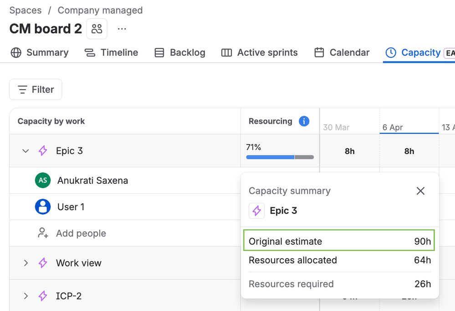Open the Filter button
The width and height of the screenshot is (455, 311).
point(36,90)
